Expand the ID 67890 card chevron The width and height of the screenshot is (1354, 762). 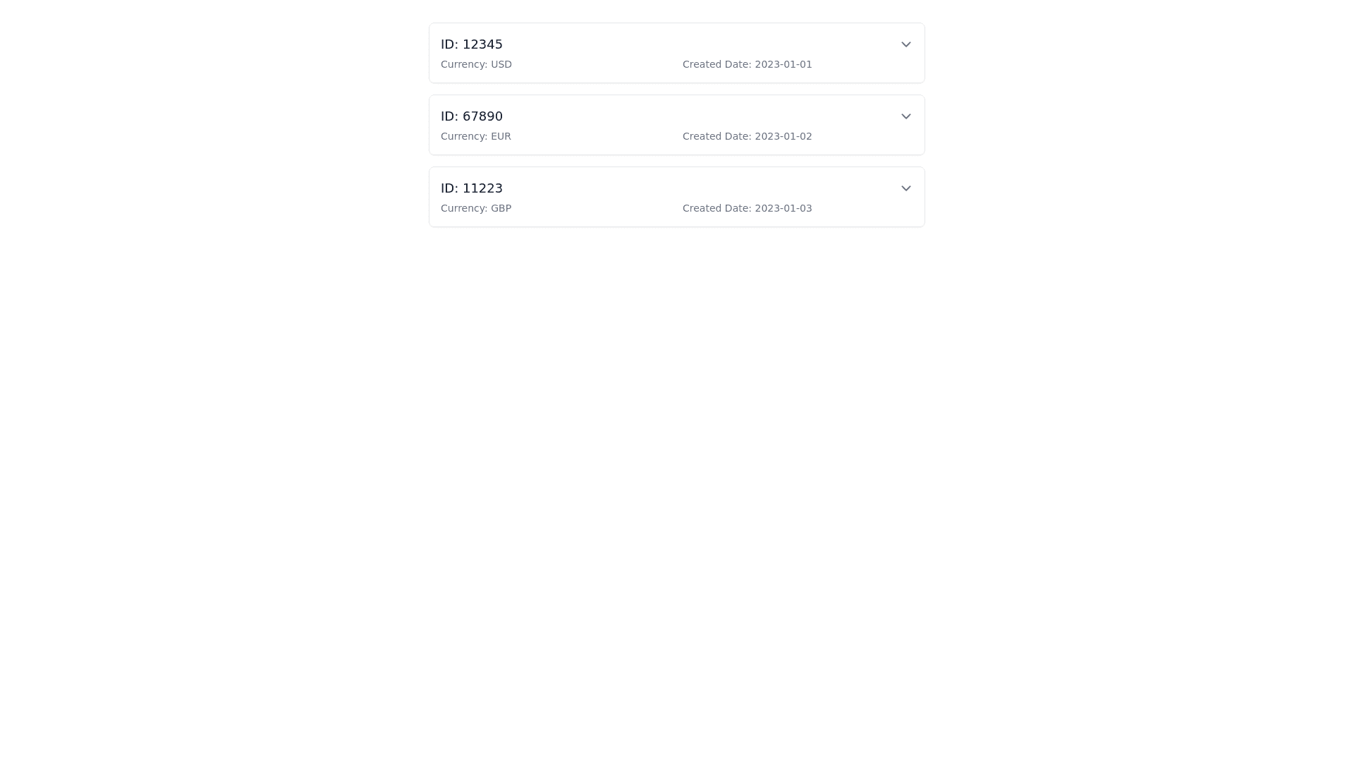(905, 116)
